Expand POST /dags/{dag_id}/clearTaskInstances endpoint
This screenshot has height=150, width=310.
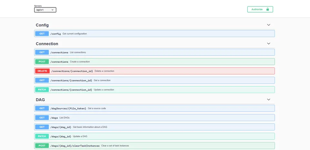point(154,146)
